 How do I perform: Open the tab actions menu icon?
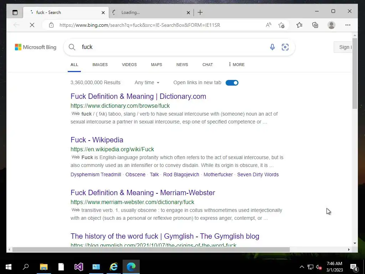point(15,12)
